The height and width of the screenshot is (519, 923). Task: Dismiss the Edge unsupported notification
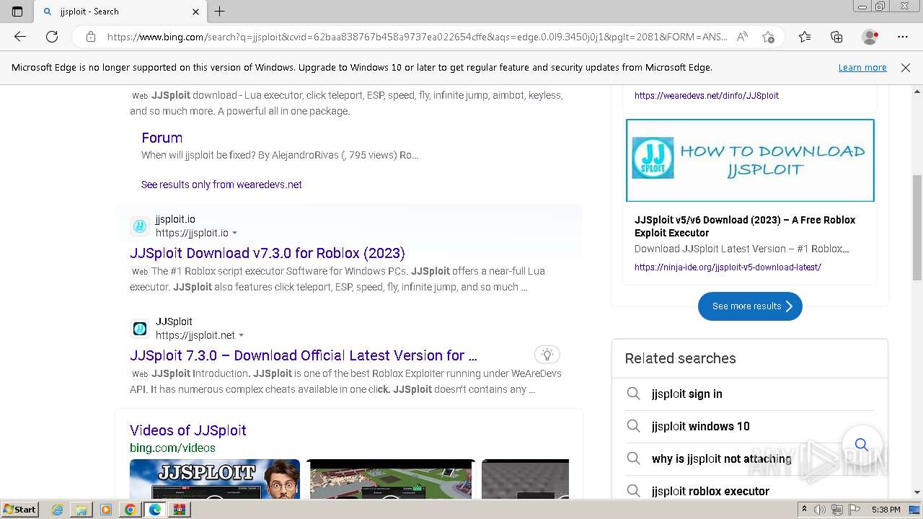point(906,68)
